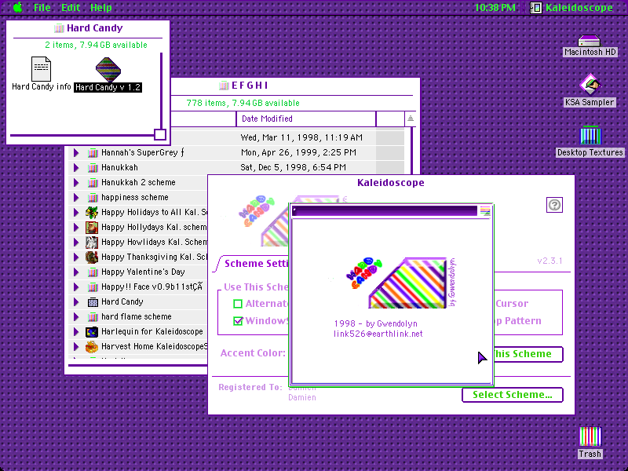
Task: Expand the hard flame scheme folder
Action: click(75, 317)
